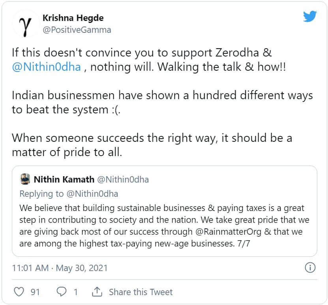This screenshot has width=328, height=305.
Task: Click the Twitter bird logo
Action: click(310, 16)
